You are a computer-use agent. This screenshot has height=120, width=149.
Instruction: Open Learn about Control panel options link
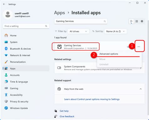coord(92,99)
